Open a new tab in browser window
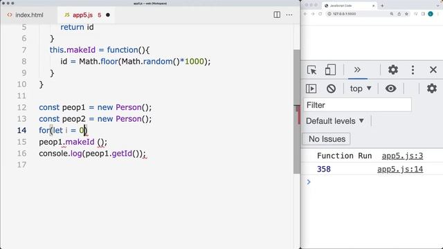 click(382, 6)
